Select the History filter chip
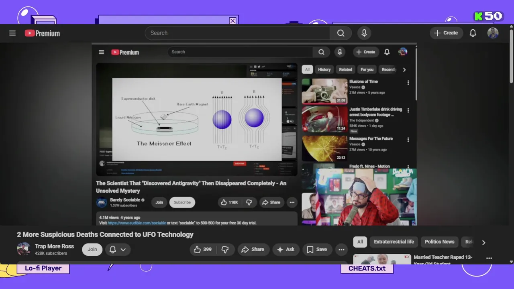This screenshot has height=289, width=514. pos(324,69)
